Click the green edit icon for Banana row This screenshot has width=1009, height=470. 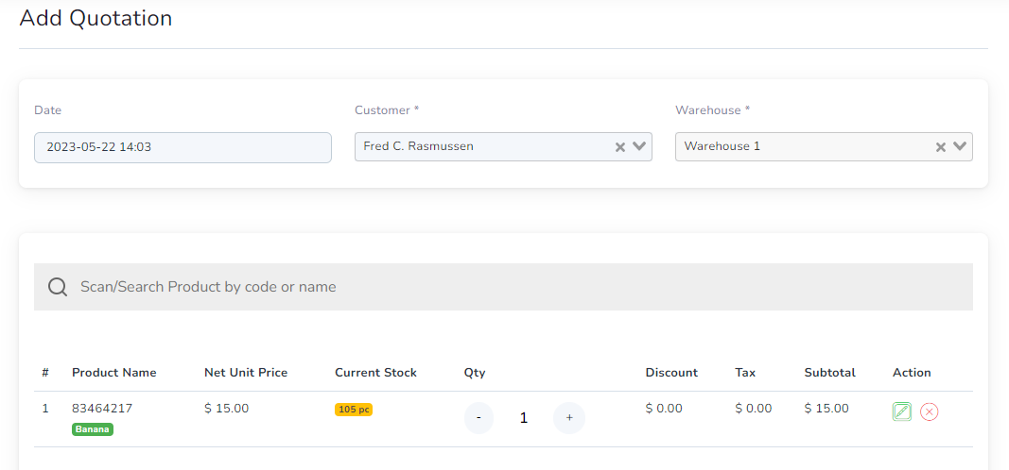901,411
